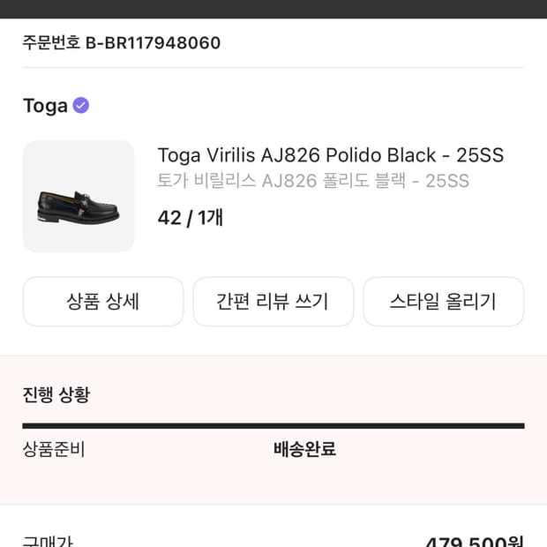547x547 pixels.
Task: Click the 479,500원 price amount
Action: pyautogui.click(x=474, y=541)
